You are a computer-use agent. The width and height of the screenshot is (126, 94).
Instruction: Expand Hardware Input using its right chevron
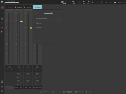(59, 18)
